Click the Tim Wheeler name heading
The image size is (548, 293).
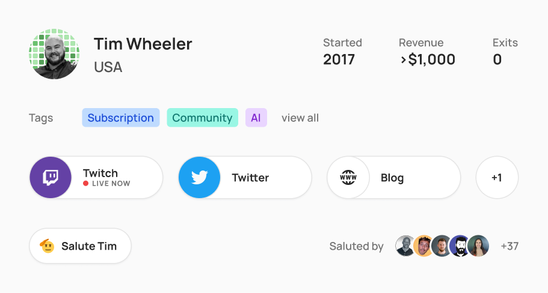(143, 44)
